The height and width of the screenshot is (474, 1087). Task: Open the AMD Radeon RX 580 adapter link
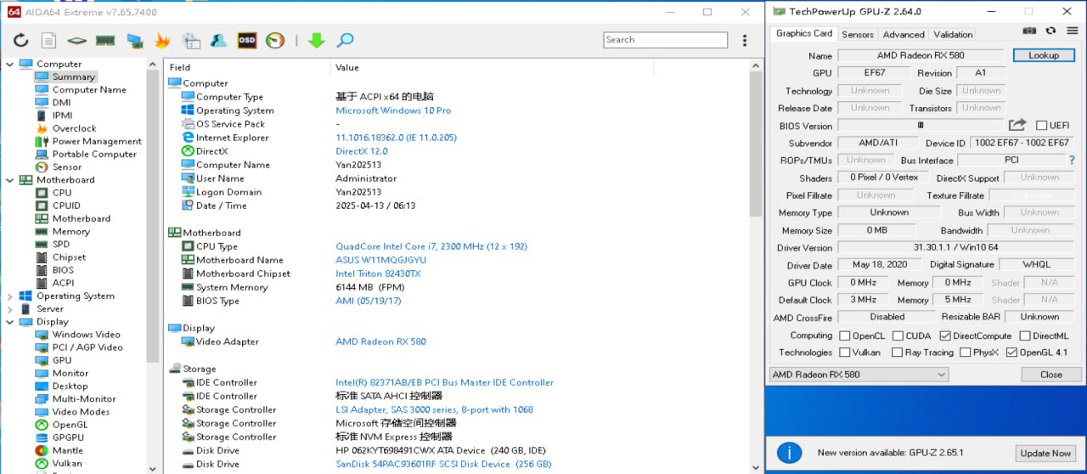[380, 341]
